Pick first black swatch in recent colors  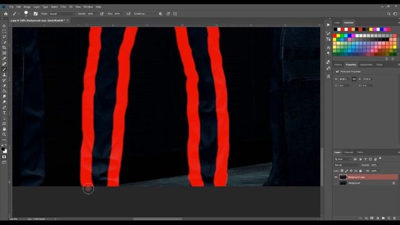335,29
